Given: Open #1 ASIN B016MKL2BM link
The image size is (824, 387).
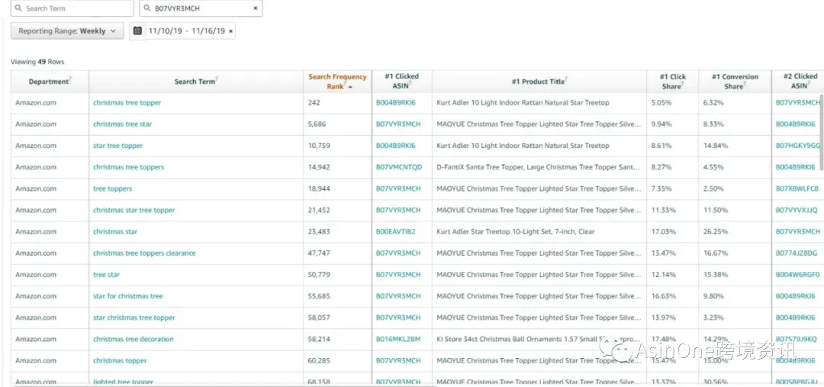Looking at the screenshot, I should point(398,339).
